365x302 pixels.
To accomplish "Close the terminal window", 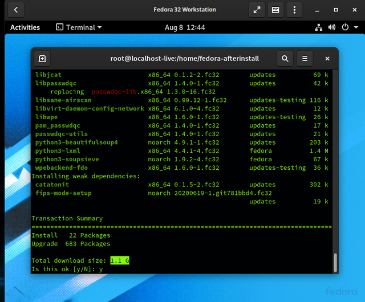I will tap(327, 58).
